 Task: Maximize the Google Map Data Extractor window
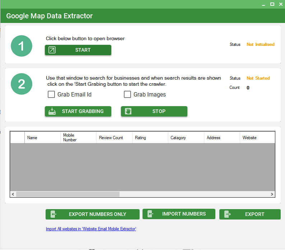tap(272, 4)
